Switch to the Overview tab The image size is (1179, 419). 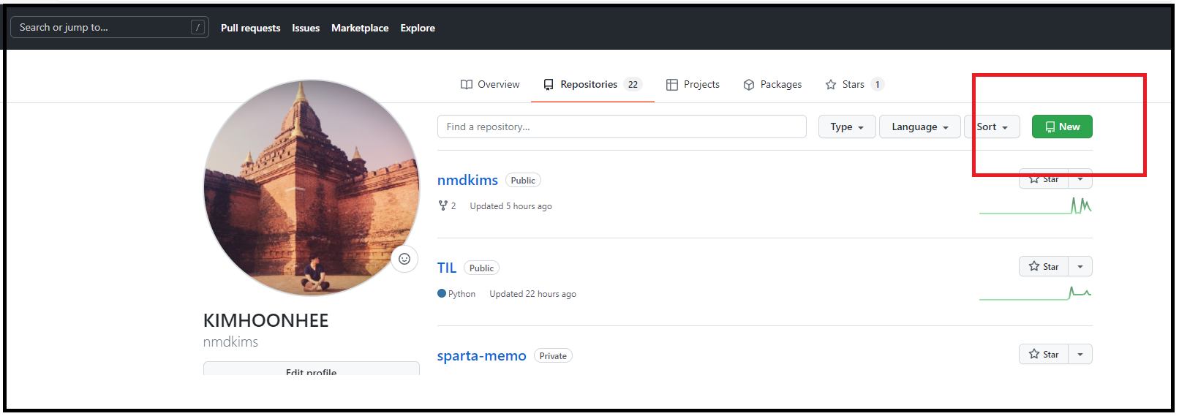[x=490, y=84]
